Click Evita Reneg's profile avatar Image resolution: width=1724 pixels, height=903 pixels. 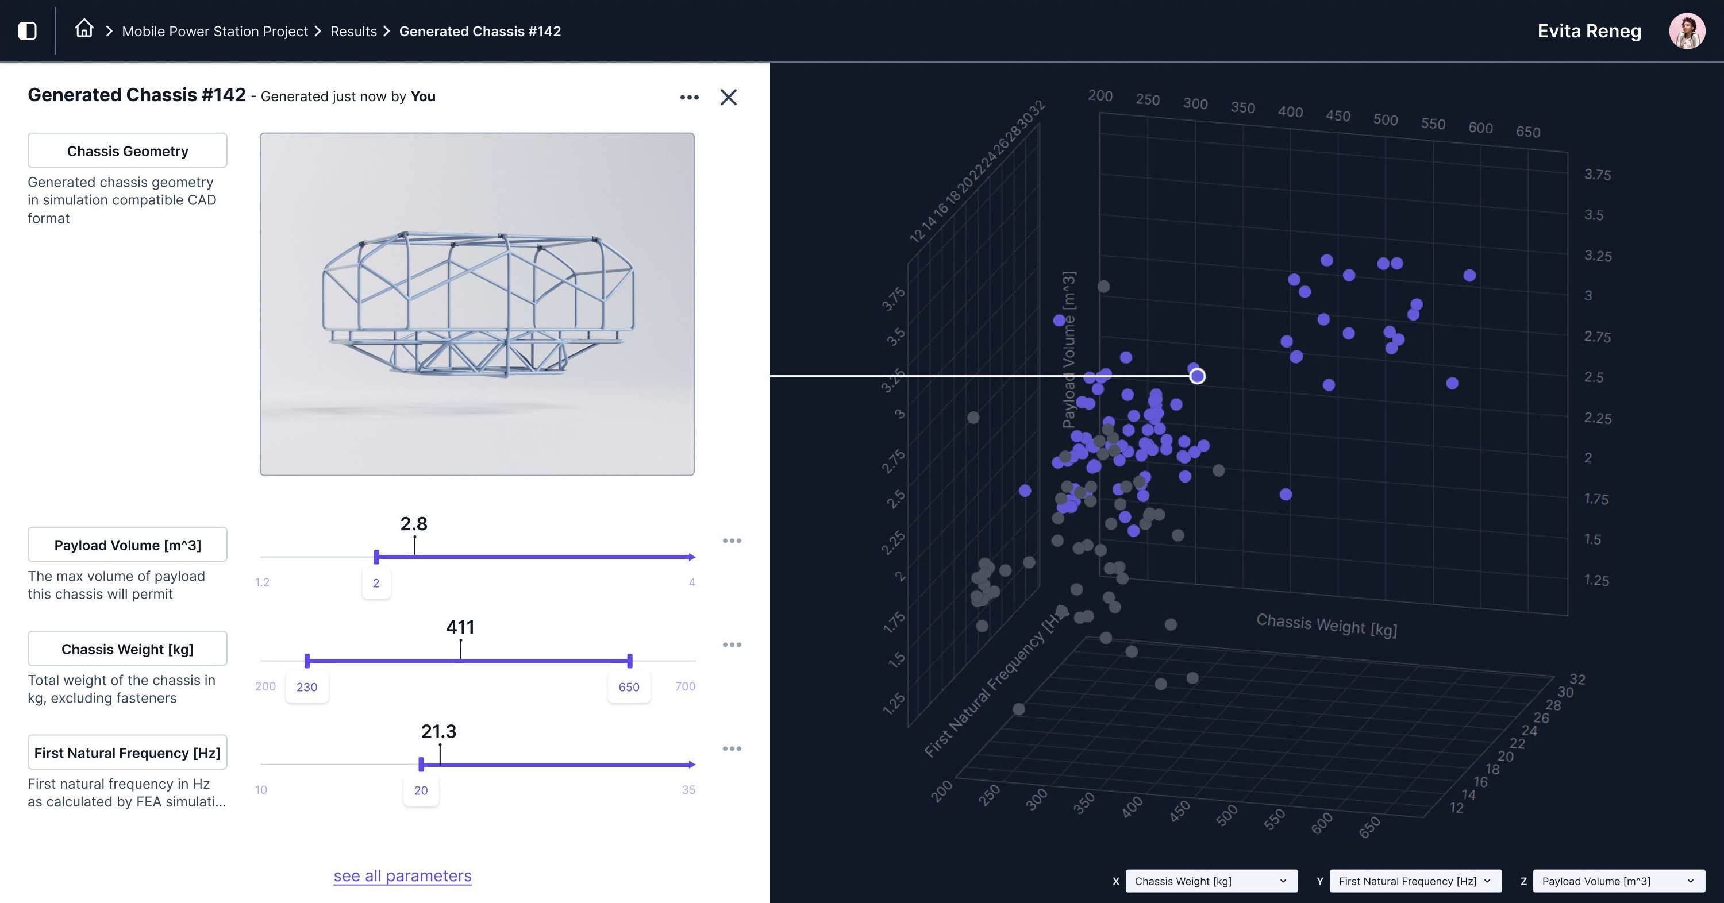[1687, 32]
